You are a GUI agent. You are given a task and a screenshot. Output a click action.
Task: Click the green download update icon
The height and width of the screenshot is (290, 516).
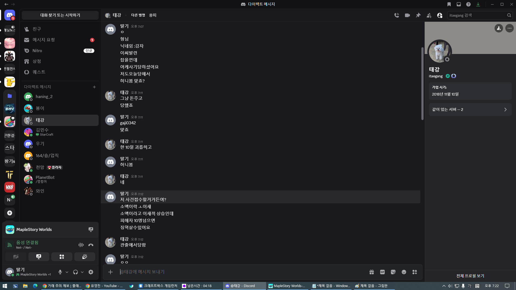pos(478,4)
